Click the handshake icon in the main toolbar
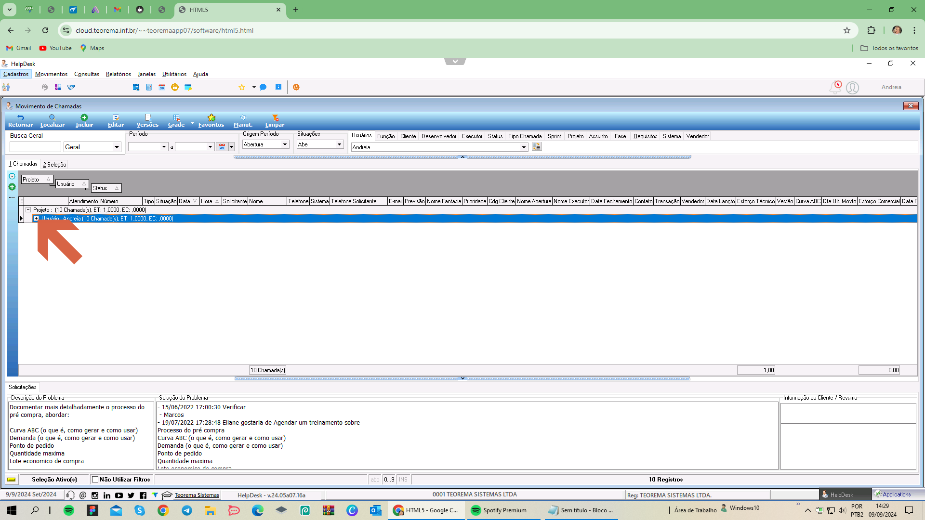This screenshot has width=925, height=520. (71, 87)
